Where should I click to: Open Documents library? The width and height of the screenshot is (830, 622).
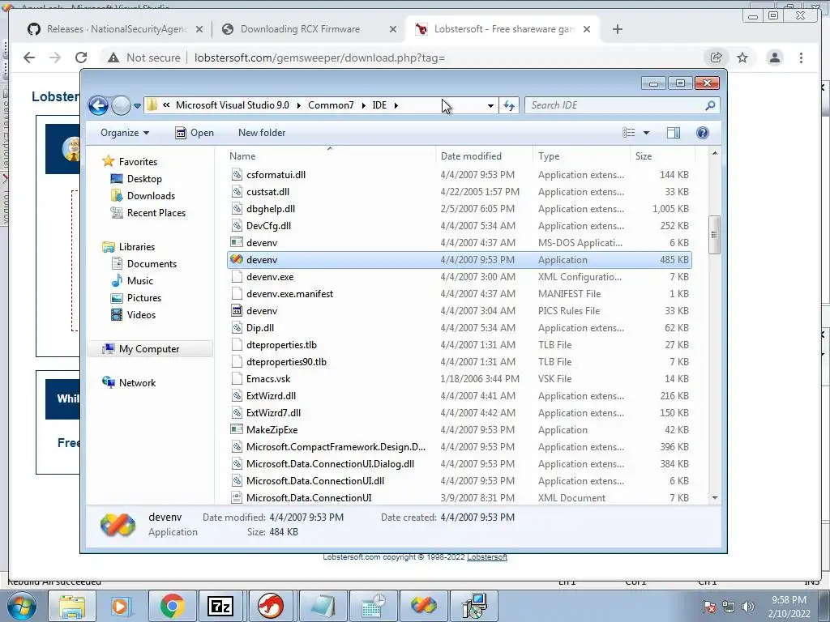click(144, 264)
